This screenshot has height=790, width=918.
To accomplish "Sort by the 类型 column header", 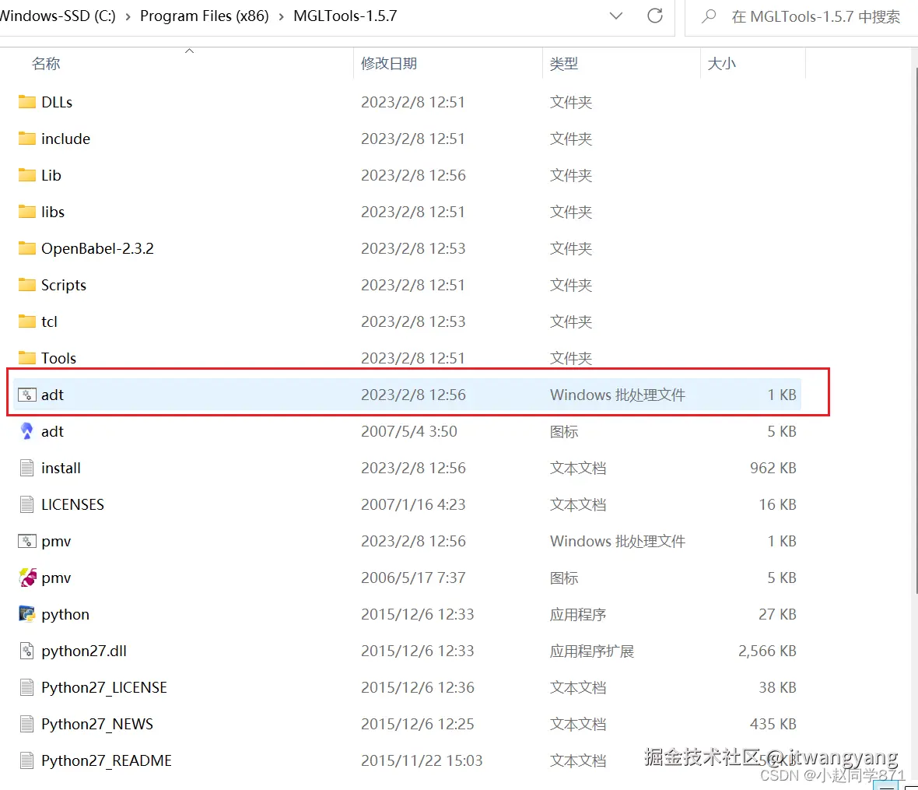I will 564,63.
